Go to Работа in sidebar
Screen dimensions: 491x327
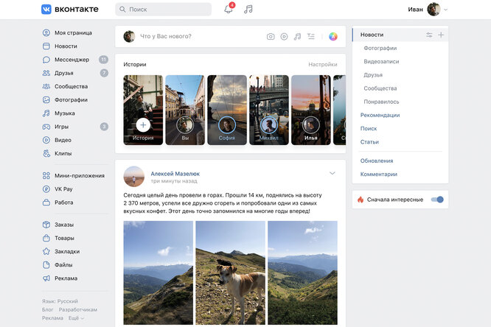point(64,203)
